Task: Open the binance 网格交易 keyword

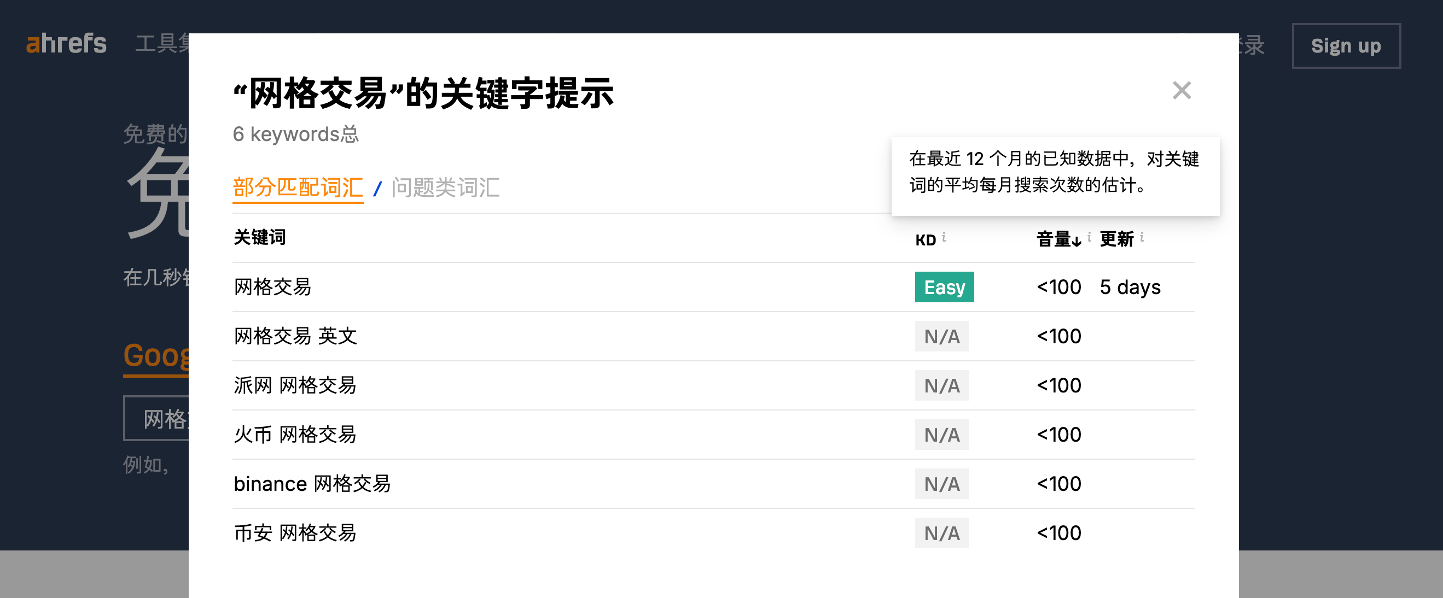Action: [312, 484]
